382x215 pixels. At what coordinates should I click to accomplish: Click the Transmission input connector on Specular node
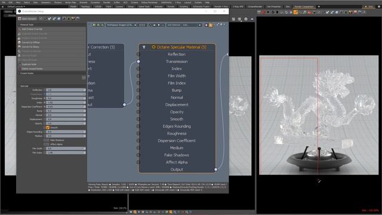coord(138,62)
